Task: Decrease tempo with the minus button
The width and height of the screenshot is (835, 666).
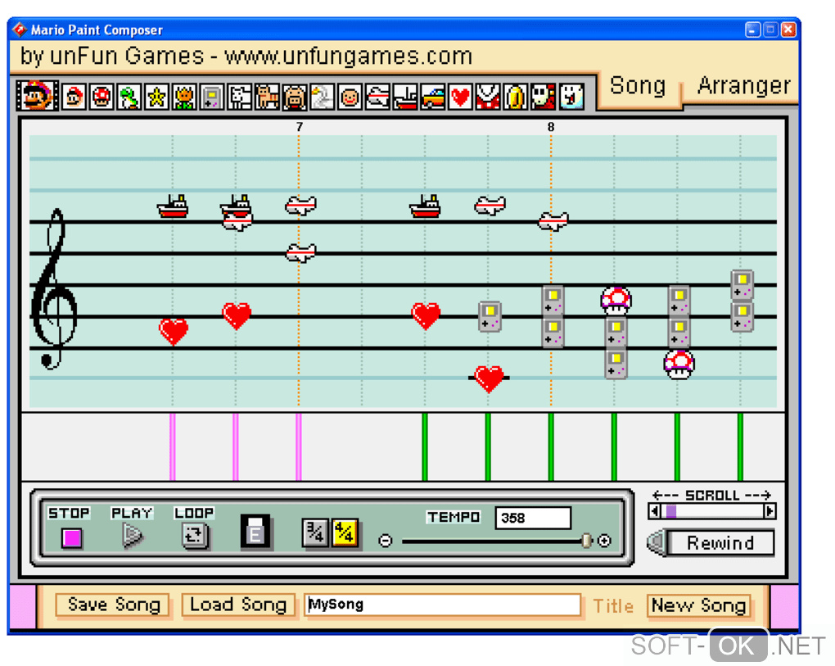Action: [x=385, y=541]
